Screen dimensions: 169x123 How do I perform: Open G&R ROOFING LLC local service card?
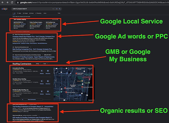20,25
